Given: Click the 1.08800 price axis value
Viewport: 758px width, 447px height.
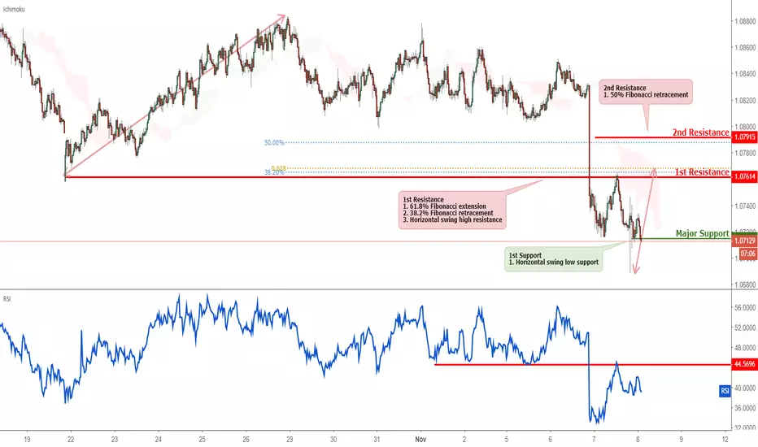Looking at the screenshot, I should [x=744, y=21].
